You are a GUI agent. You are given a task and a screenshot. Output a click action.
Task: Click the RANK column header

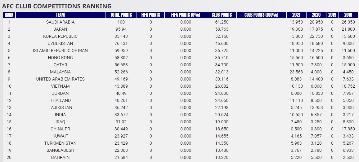(x=9, y=15)
